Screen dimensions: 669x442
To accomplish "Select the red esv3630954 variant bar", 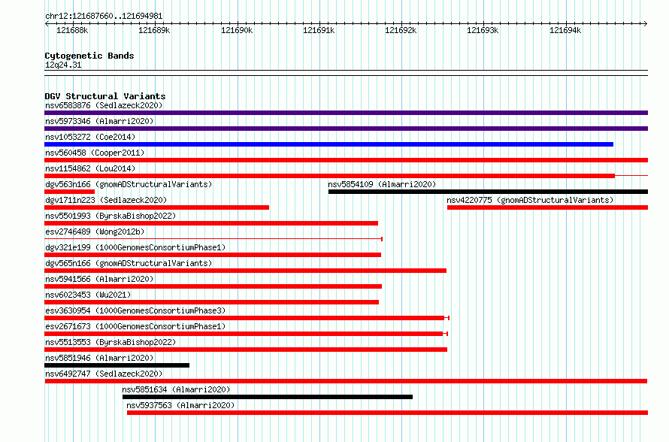I will tap(247, 318).
